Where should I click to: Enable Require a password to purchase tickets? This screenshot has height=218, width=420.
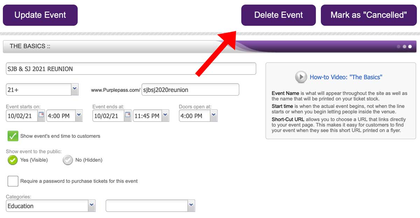point(13,181)
